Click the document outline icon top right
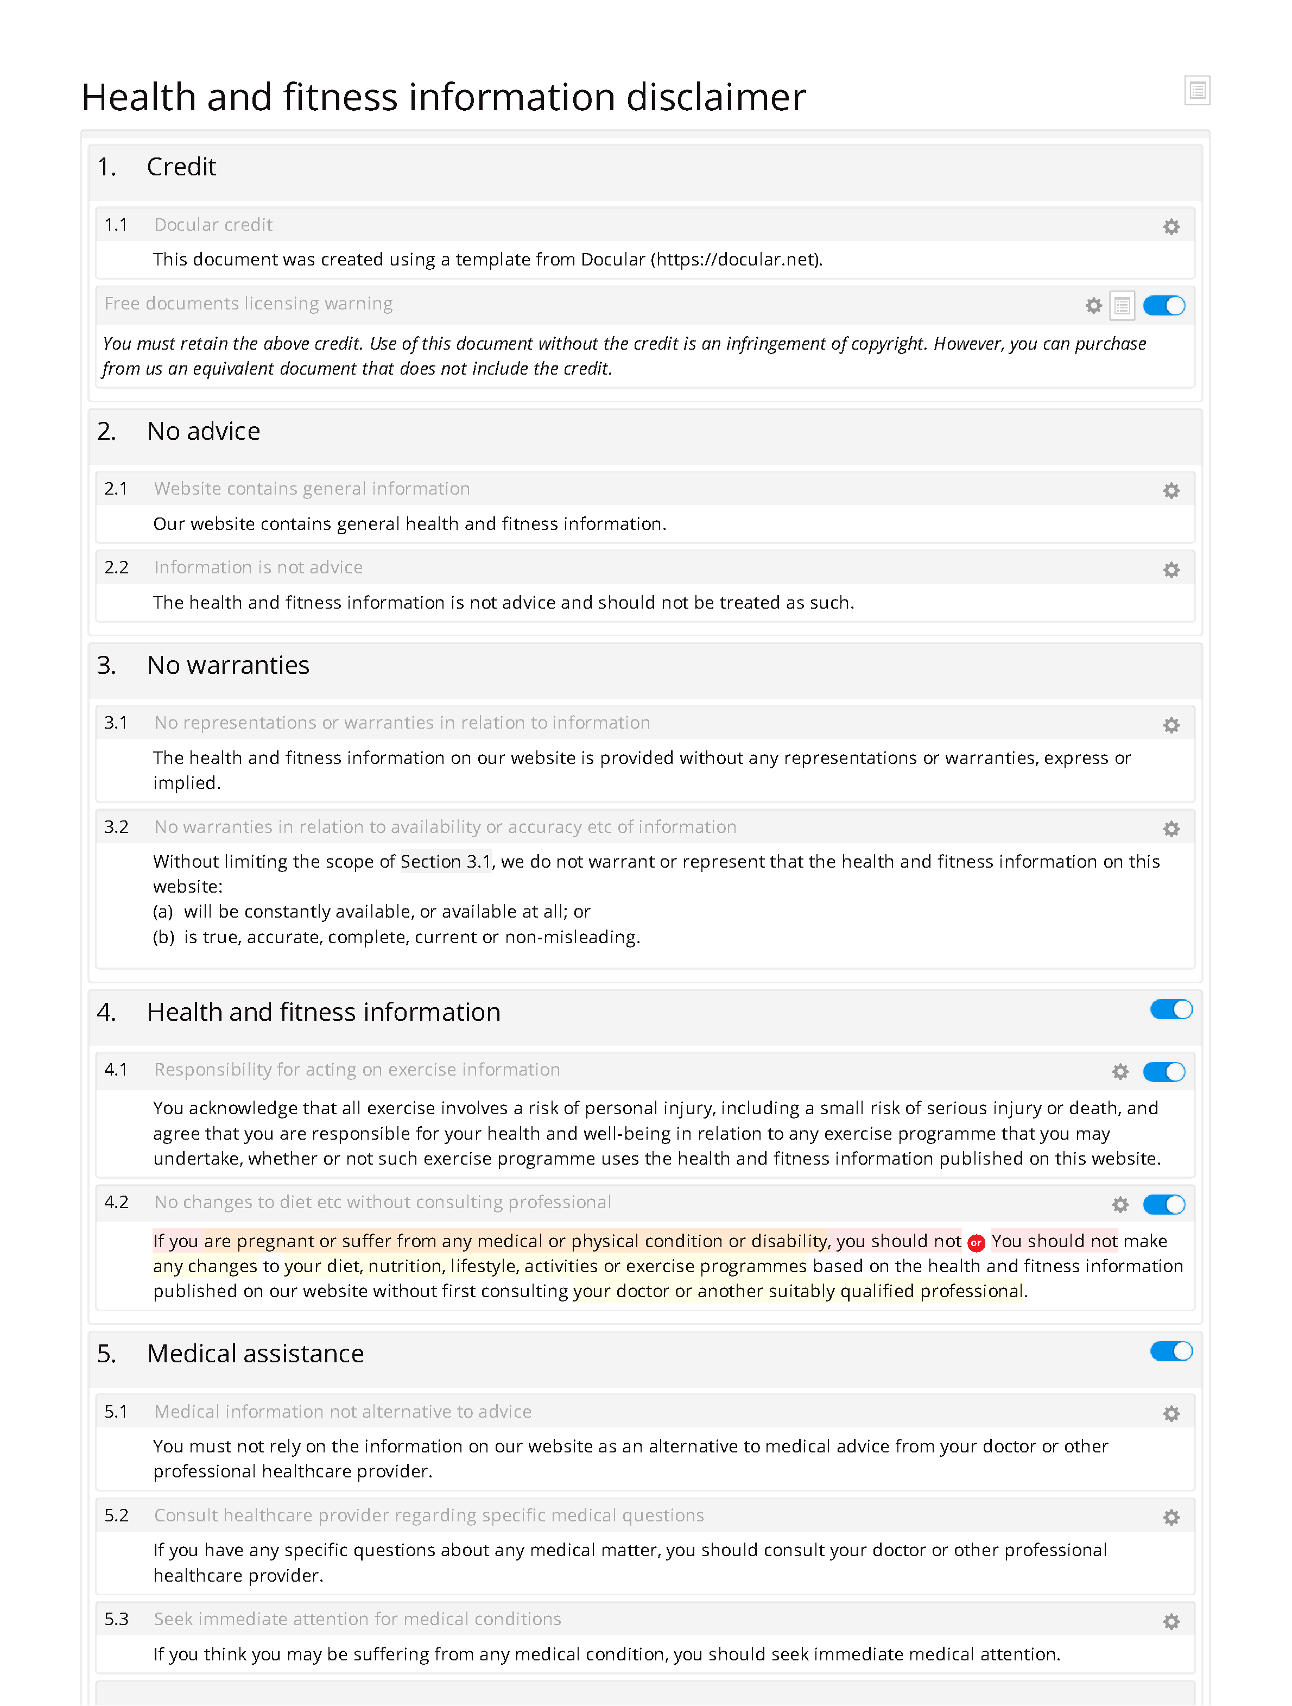The height and width of the screenshot is (1706, 1292). point(1197,91)
